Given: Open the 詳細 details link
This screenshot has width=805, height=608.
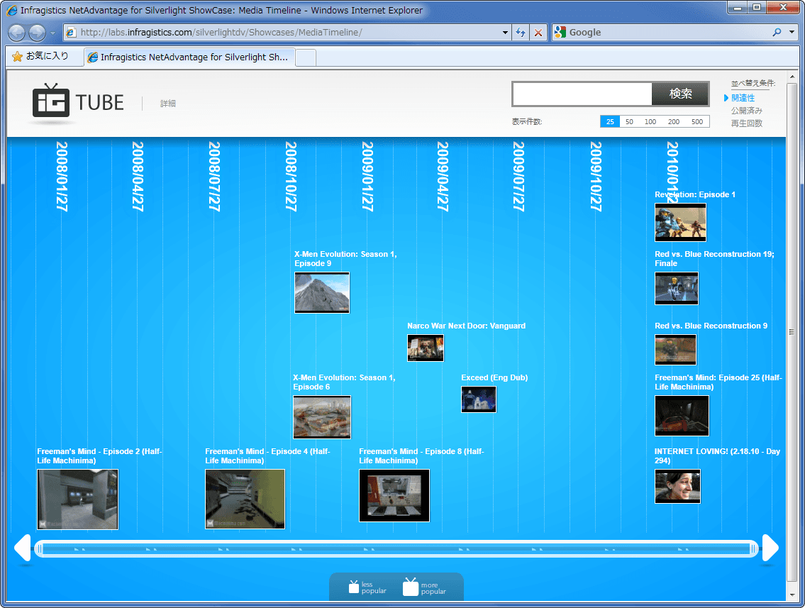Looking at the screenshot, I should [x=168, y=104].
